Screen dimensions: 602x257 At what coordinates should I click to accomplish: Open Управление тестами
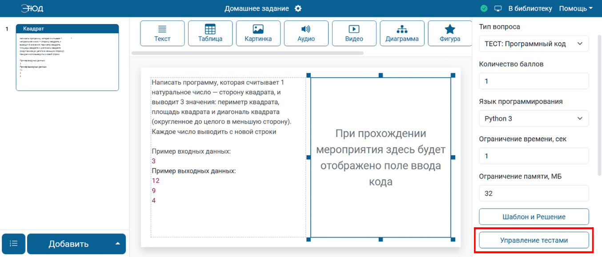pos(534,240)
